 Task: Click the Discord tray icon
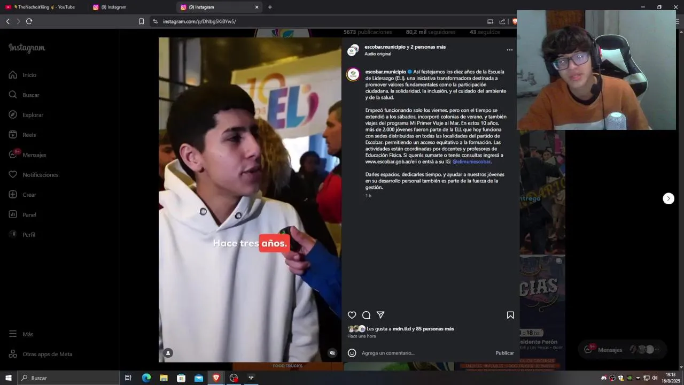pyautogui.click(x=604, y=378)
